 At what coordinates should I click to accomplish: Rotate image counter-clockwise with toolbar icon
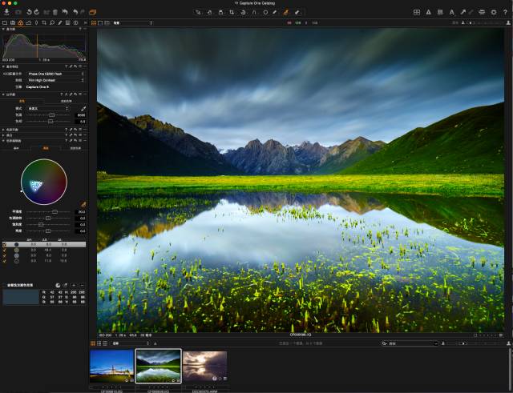(x=29, y=12)
